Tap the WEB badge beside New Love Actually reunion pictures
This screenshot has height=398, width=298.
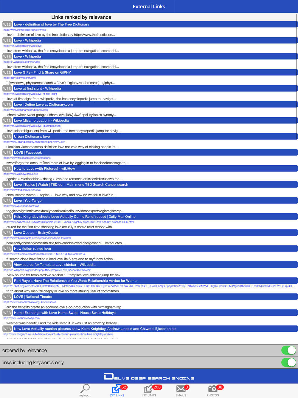(7, 329)
